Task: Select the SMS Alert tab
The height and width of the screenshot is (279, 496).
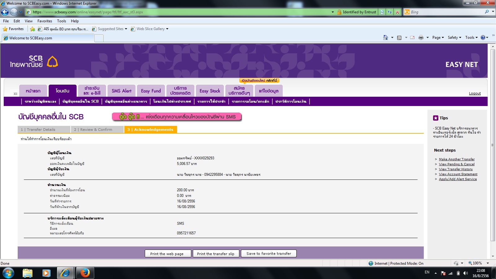Action: [x=122, y=91]
